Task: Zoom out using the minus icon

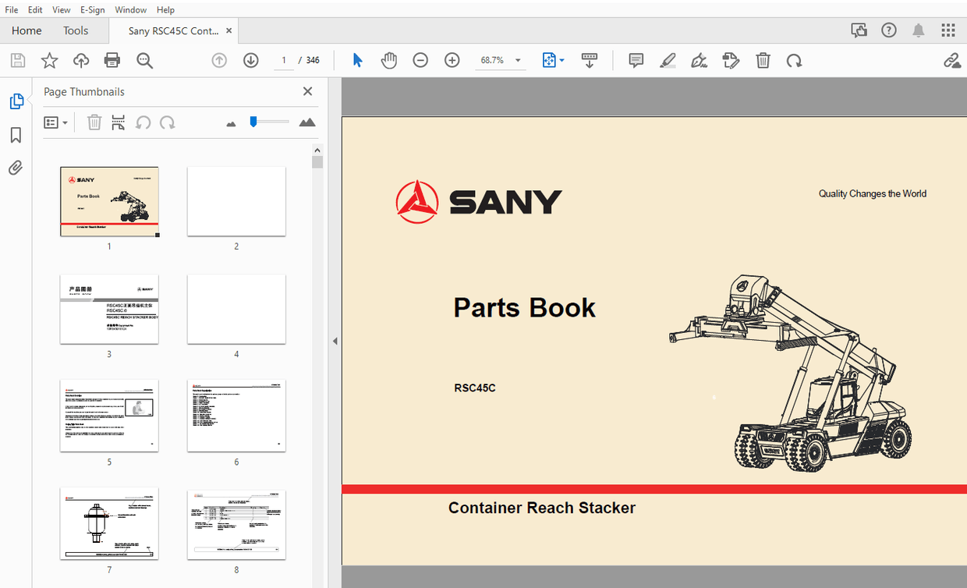Action: coord(420,60)
